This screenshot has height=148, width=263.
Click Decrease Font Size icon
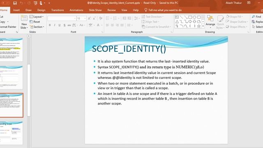[x=94, y=18]
